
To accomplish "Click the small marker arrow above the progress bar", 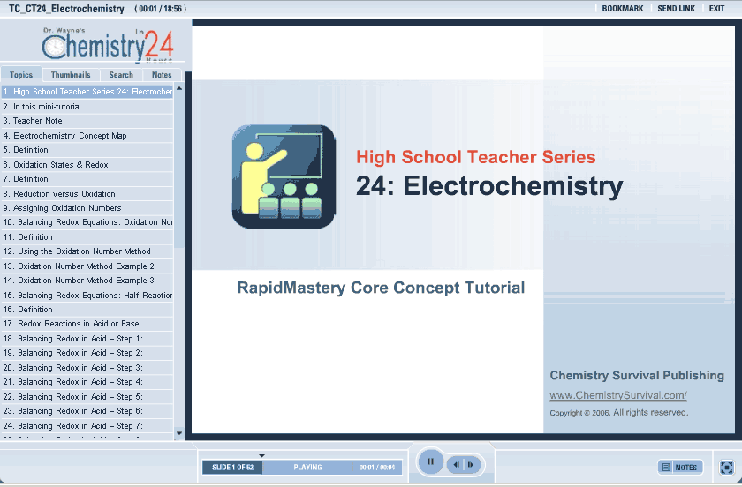I will click(x=261, y=456).
